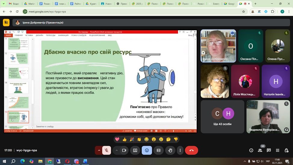293x165 pixels.
Task: Click background effects icon on Людмила's tile
Action: [286, 129]
